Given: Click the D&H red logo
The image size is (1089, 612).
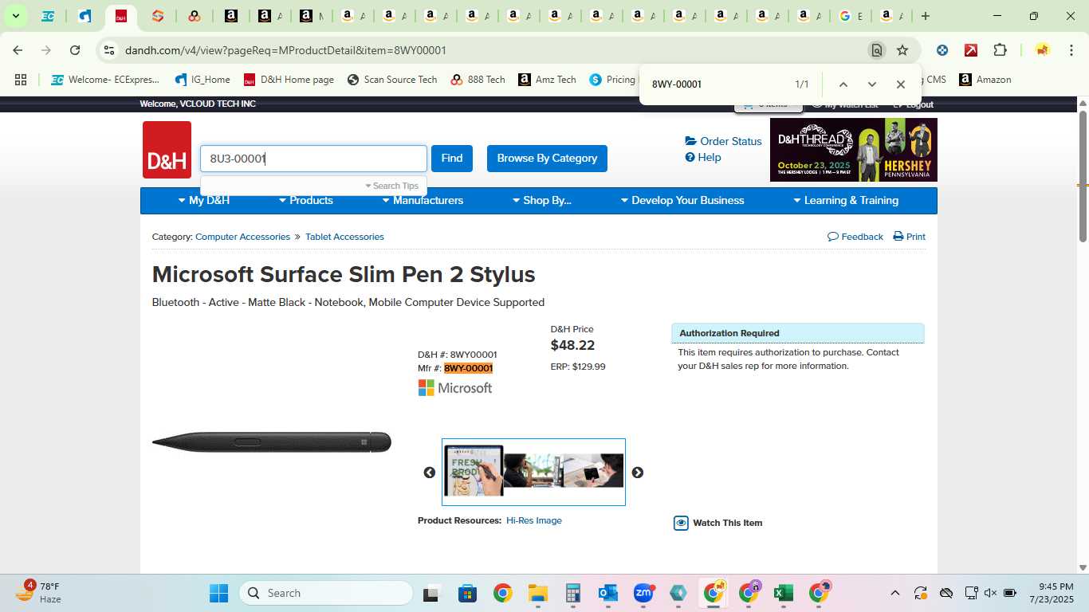Looking at the screenshot, I should (167, 150).
